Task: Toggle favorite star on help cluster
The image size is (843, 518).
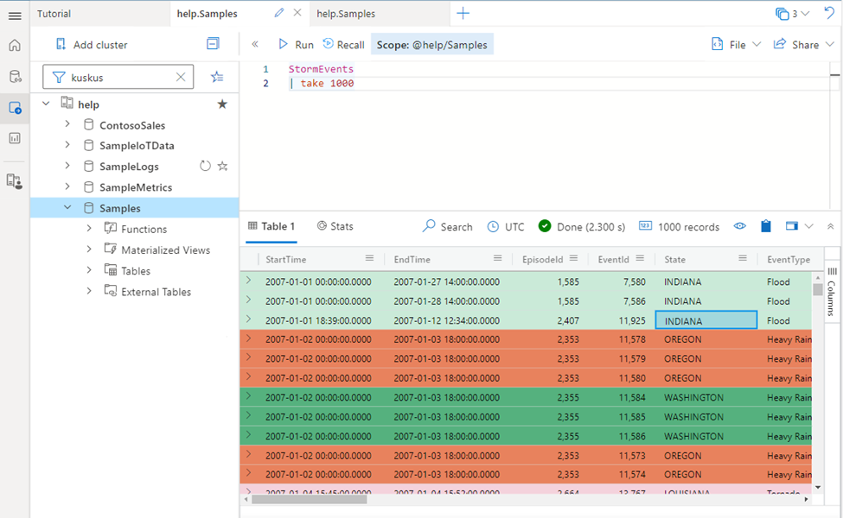Action: pyautogui.click(x=222, y=104)
